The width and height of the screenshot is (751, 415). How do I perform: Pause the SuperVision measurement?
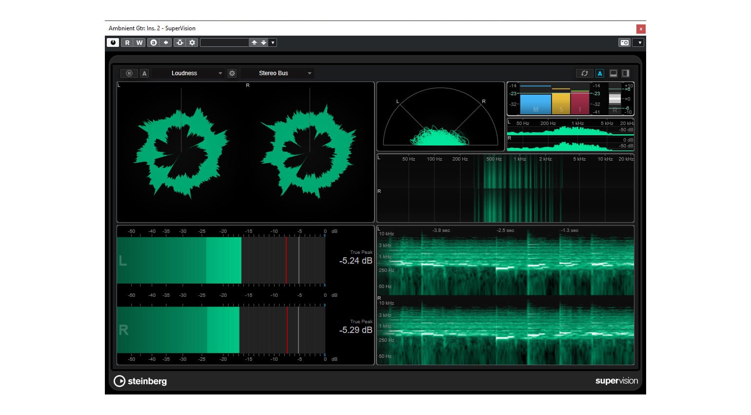coord(129,73)
